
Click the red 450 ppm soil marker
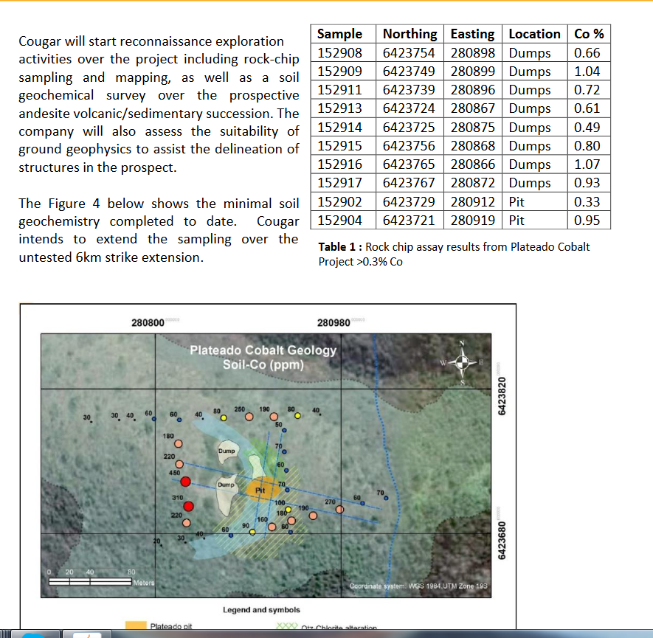[185, 482]
